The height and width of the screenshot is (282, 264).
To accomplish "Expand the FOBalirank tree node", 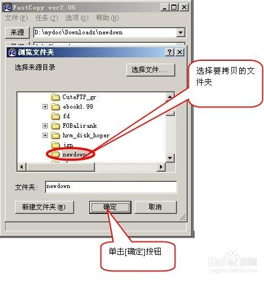I will (45, 126).
